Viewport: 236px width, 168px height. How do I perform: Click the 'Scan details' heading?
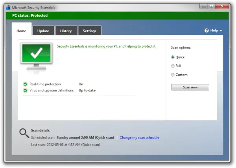coord(41,130)
